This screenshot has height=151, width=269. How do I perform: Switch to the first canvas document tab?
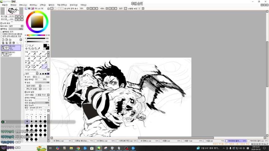(61, 141)
